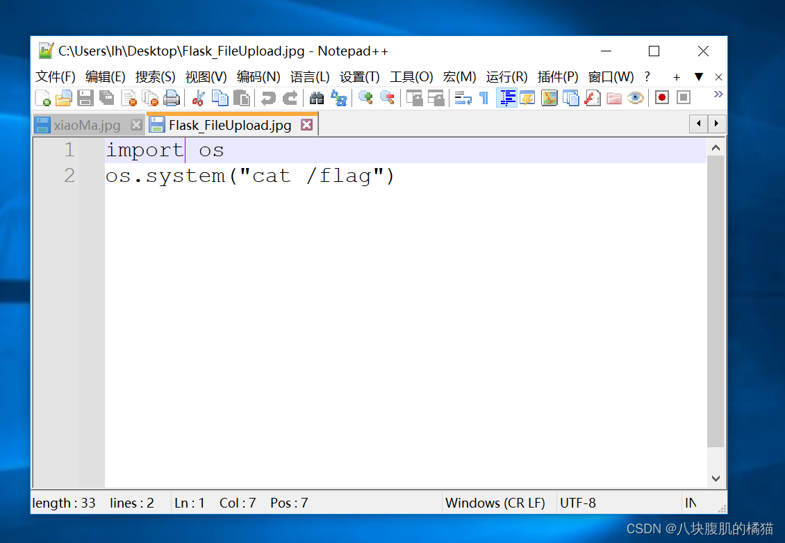Image resolution: width=785 pixels, height=543 pixels.
Task: Open Find with the binoculars icon
Action: coord(316,98)
